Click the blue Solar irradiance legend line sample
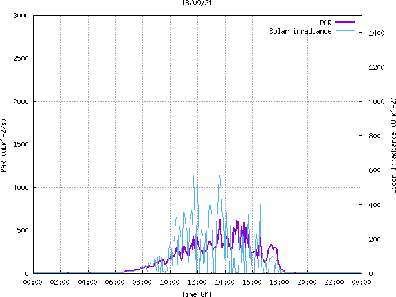 [x=345, y=31]
